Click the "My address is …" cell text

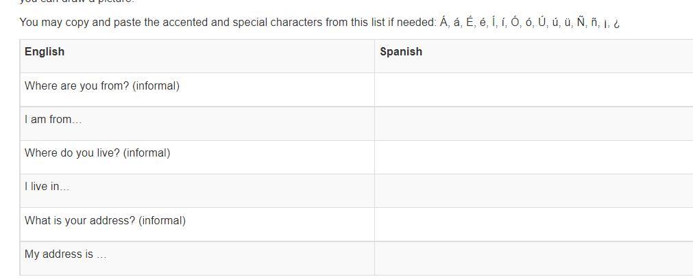pos(65,254)
